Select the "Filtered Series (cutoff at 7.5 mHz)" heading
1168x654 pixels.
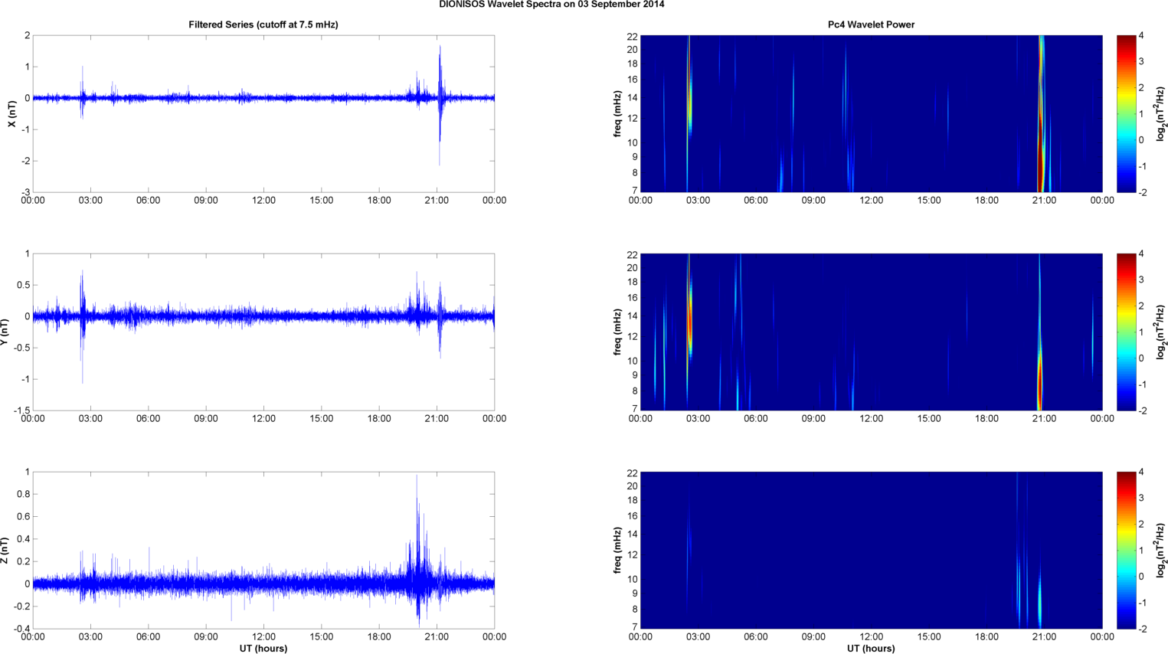tap(263, 25)
